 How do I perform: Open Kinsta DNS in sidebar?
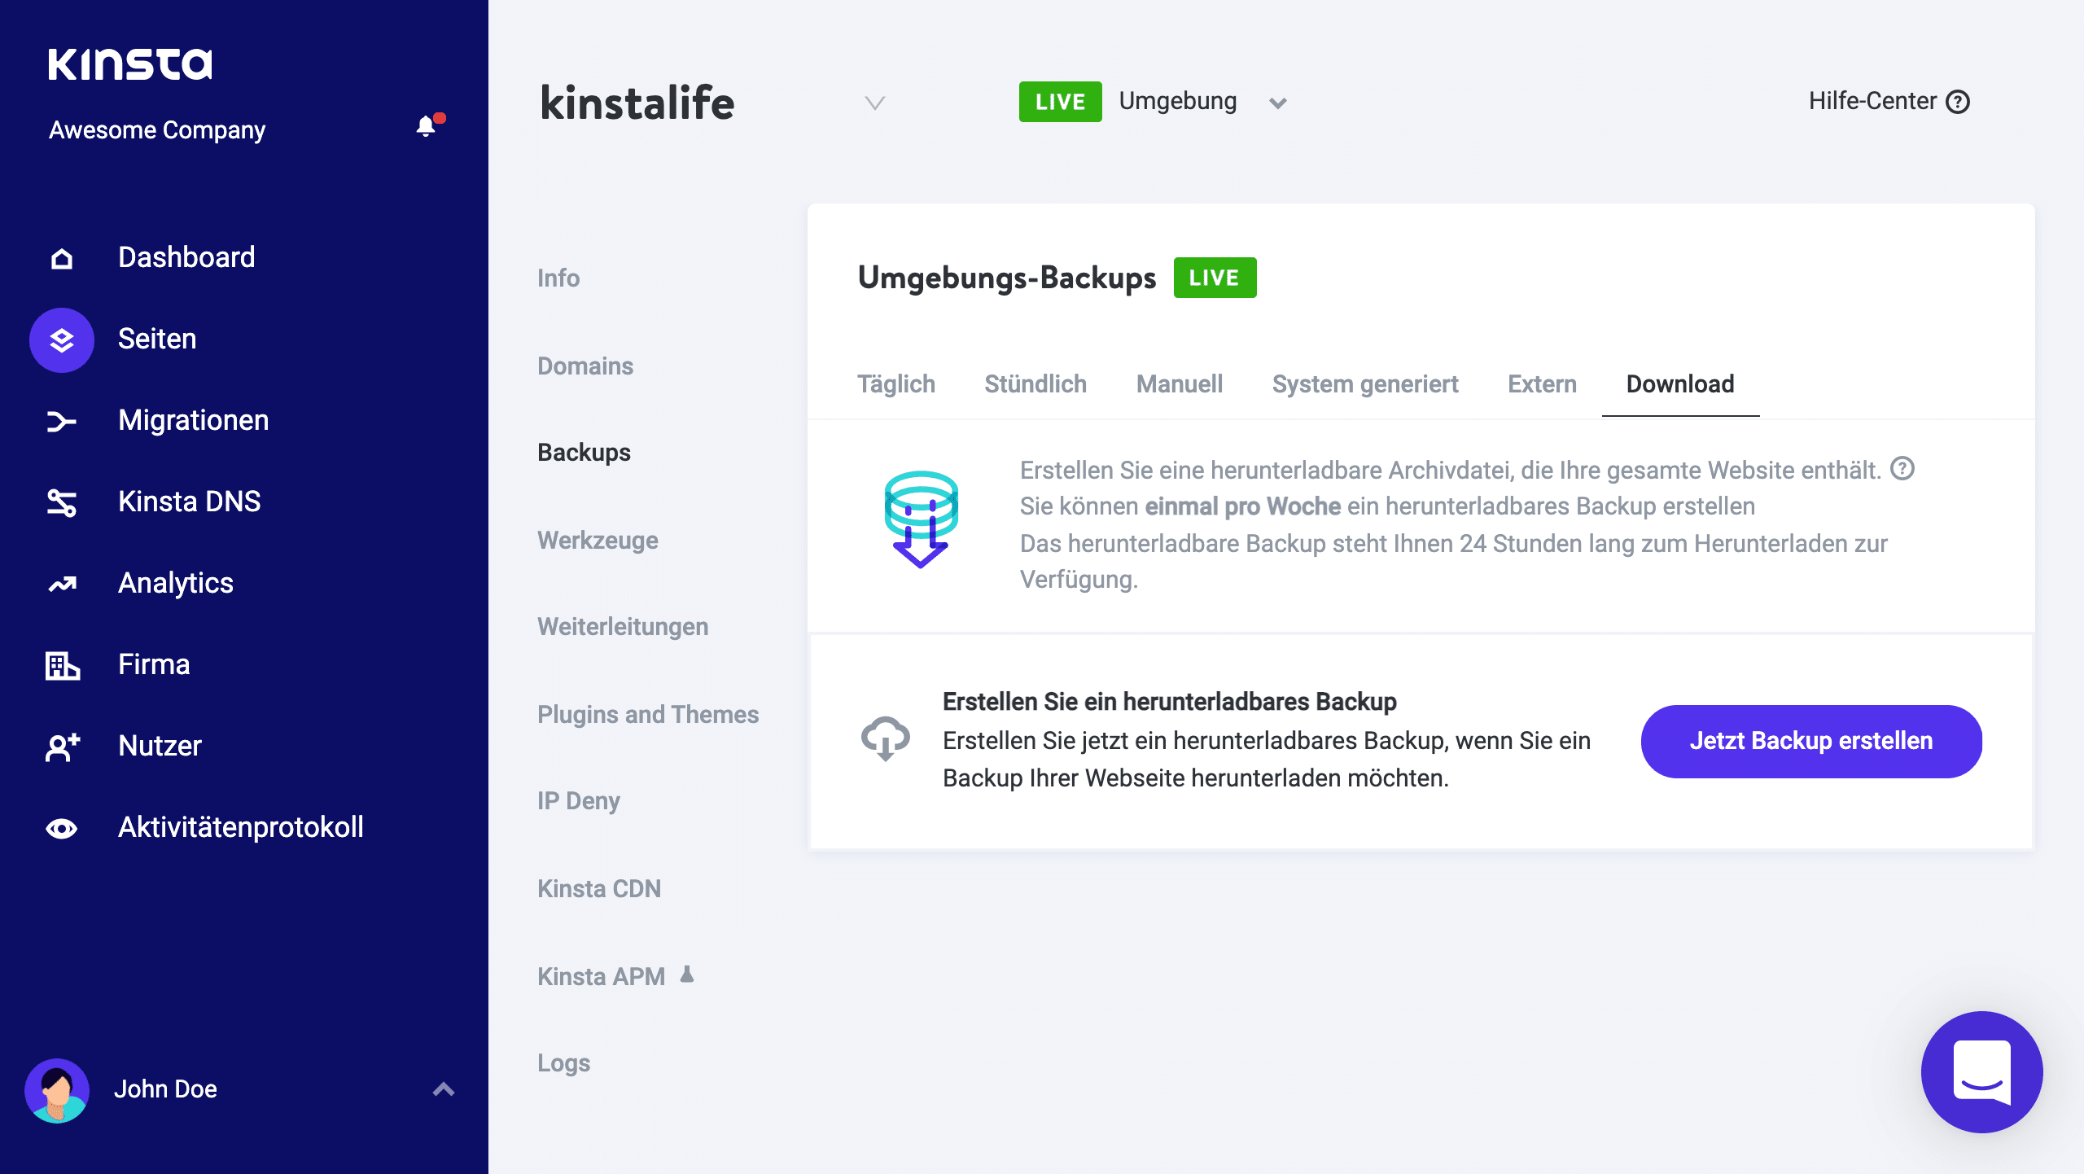190,502
